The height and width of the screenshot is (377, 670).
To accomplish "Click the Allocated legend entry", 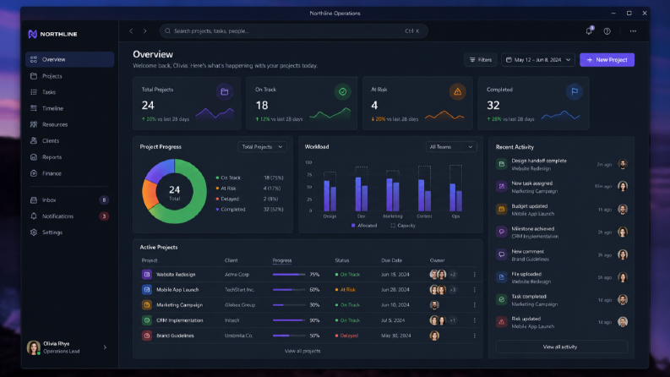I will point(364,226).
